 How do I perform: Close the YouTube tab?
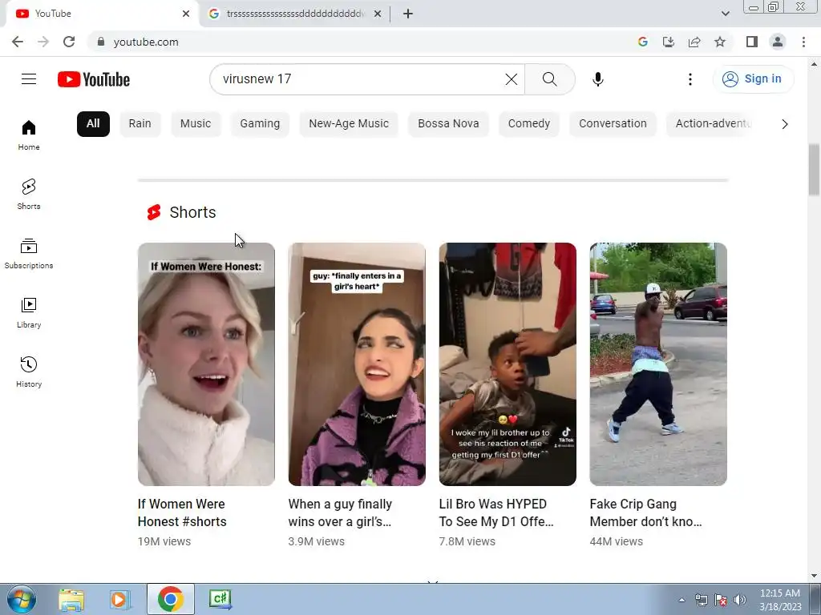[186, 14]
